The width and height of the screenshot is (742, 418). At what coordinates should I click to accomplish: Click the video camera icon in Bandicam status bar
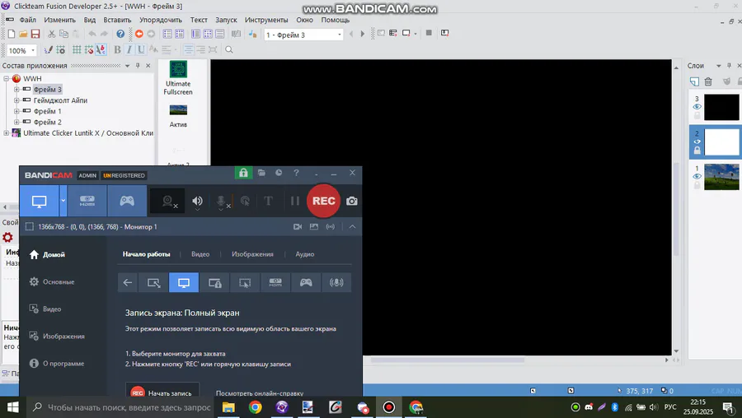[x=298, y=227]
